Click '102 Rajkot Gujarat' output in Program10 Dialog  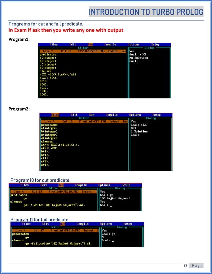[115, 198]
